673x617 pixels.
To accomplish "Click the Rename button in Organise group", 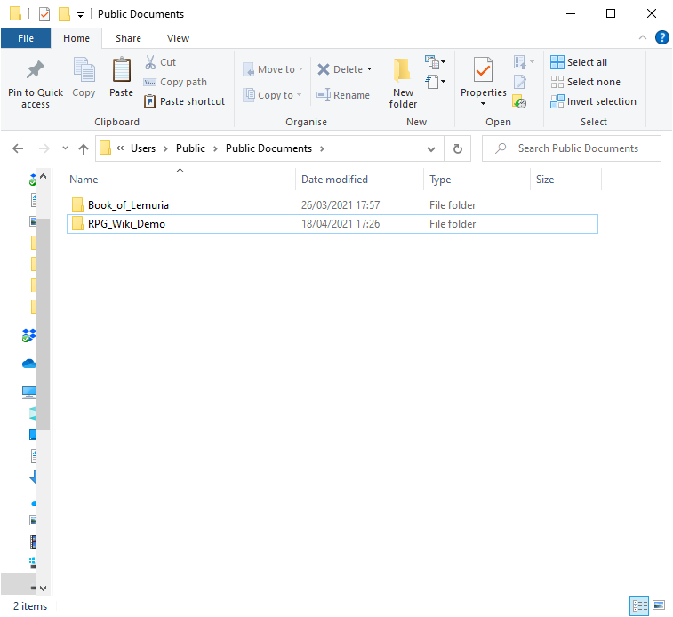I will (343, 95).
